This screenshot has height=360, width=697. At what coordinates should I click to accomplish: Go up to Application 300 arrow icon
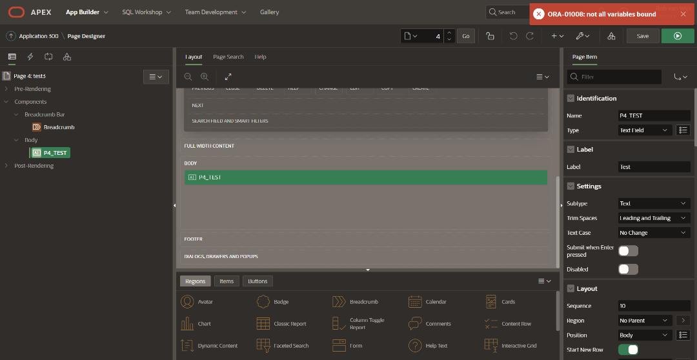(x=11, y=36)
